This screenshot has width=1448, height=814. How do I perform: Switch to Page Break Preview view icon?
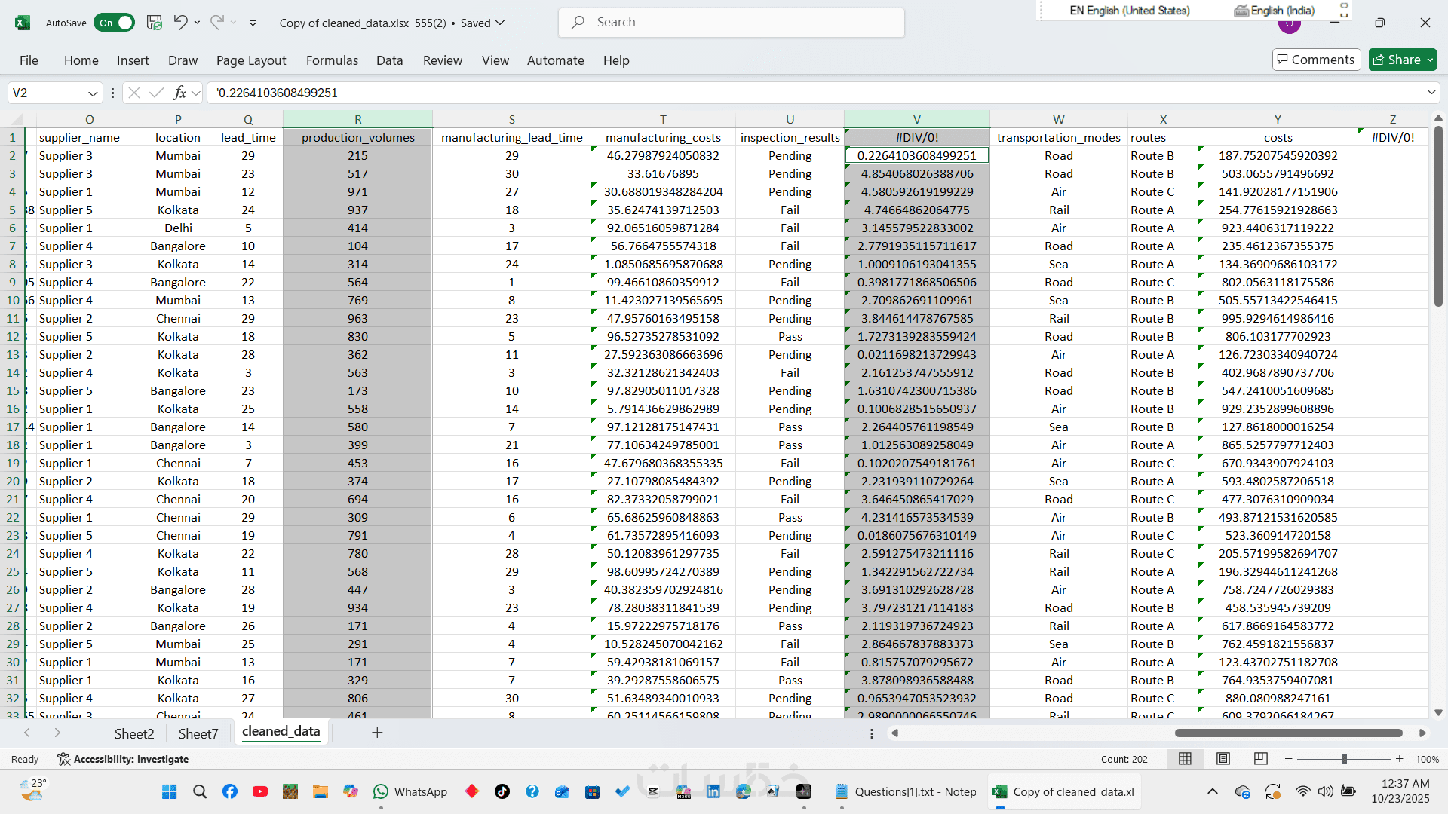(1260, 759)
